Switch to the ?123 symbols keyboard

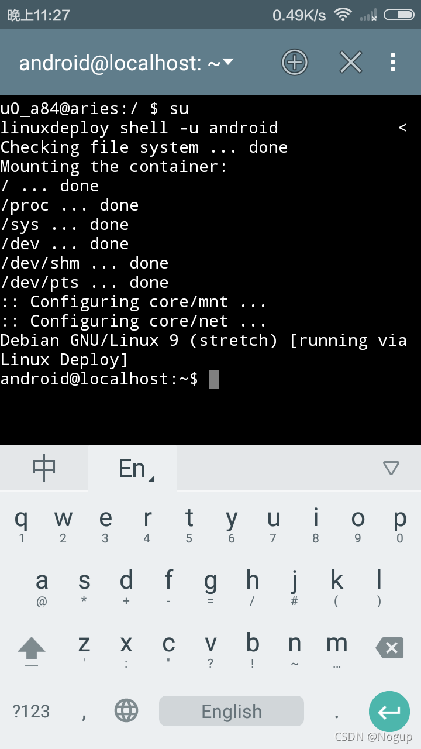31,711
